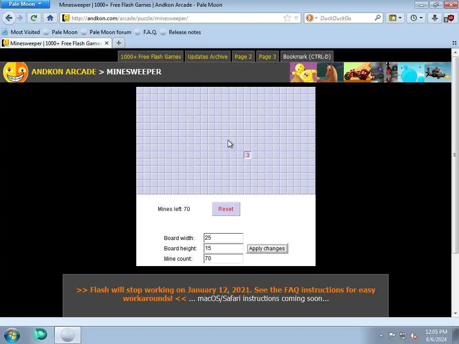The image size is (459, 344).
Task: Click the forward navigation arrow
Action: [x=20, y=18]
